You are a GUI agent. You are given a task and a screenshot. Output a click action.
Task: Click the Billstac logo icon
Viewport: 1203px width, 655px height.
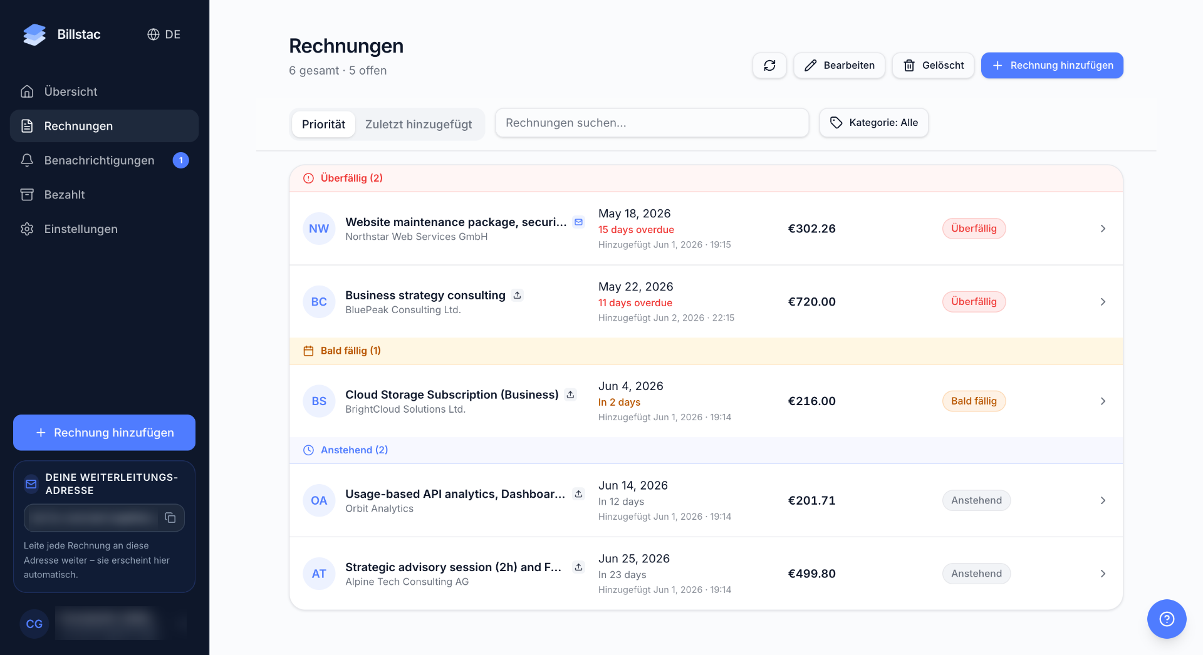(x=34, y=34)
